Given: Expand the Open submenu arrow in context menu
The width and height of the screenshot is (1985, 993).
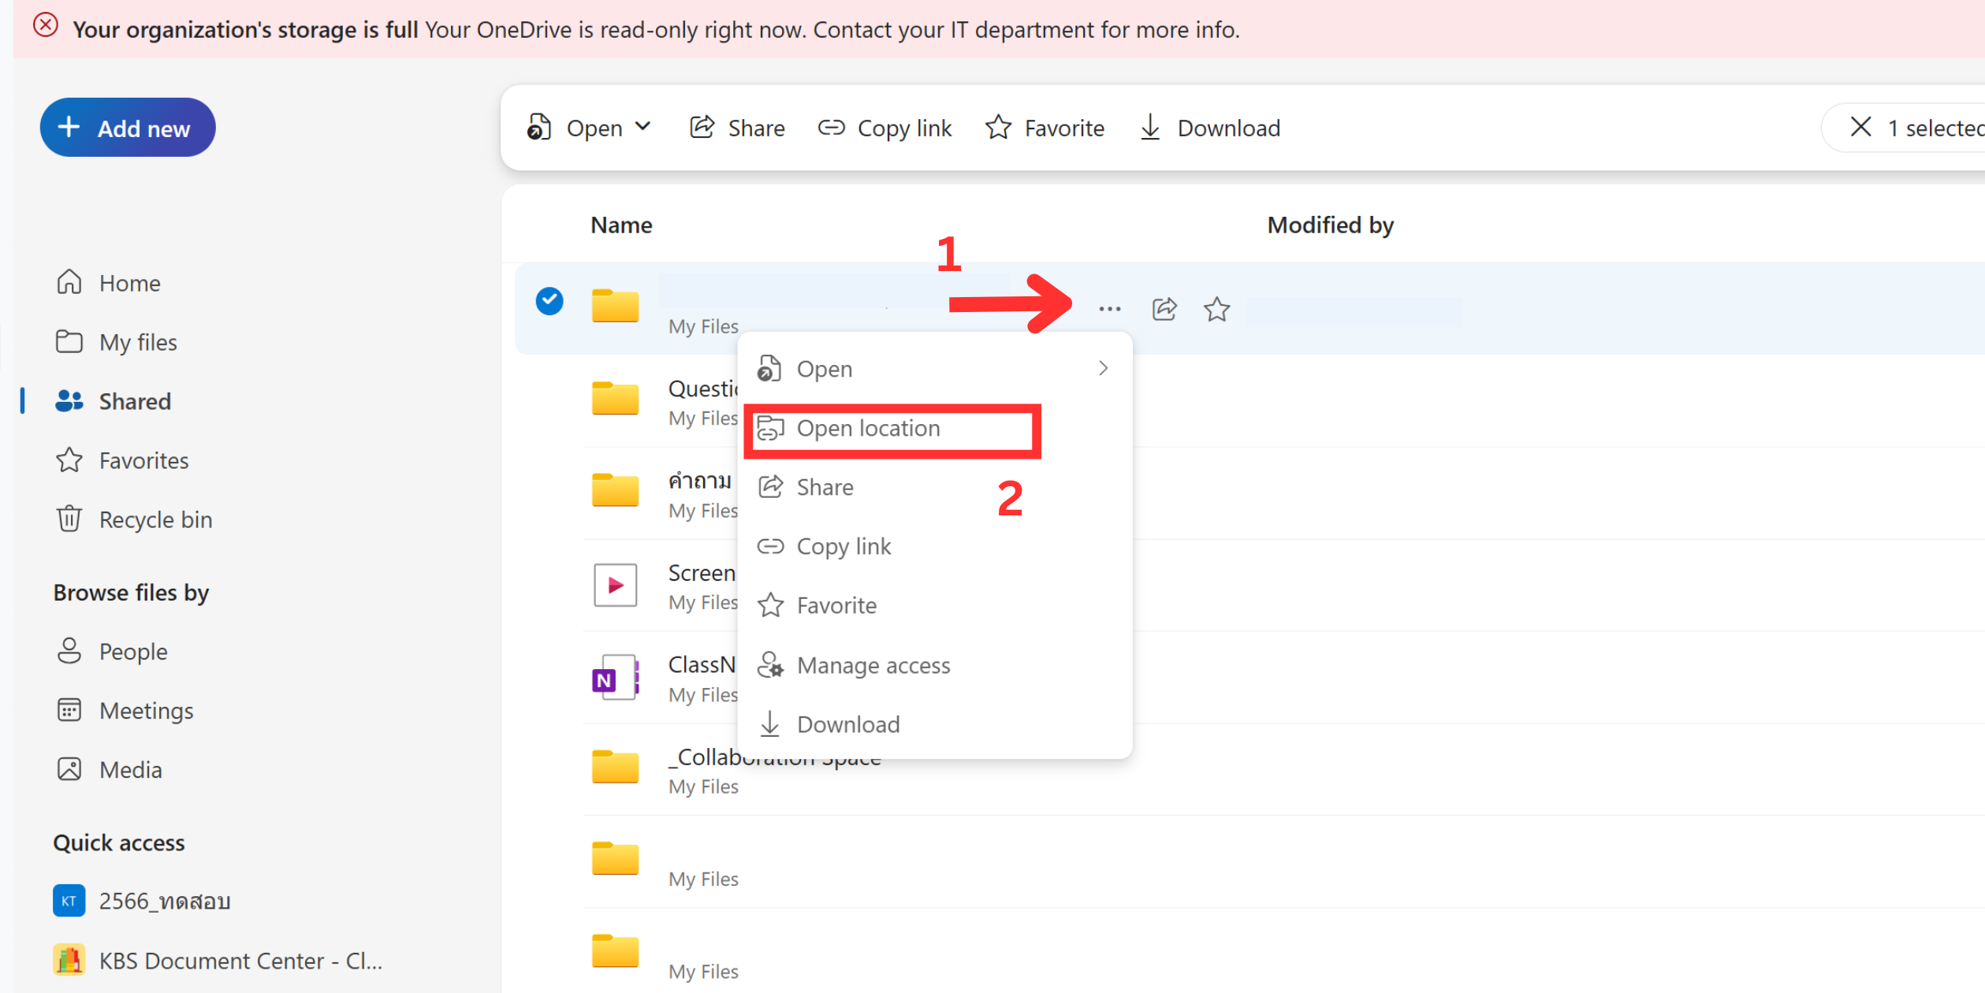Looking at the screenshot, I should click(1103, 368).
